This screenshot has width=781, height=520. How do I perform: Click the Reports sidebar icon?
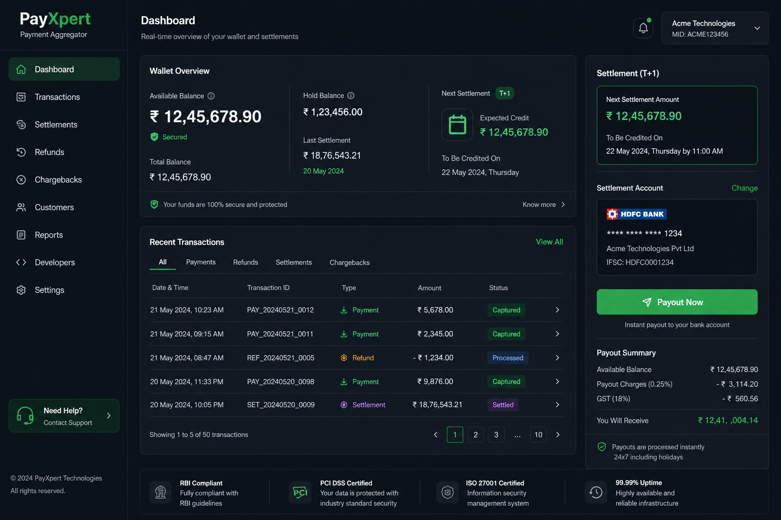tap(21, 235)
